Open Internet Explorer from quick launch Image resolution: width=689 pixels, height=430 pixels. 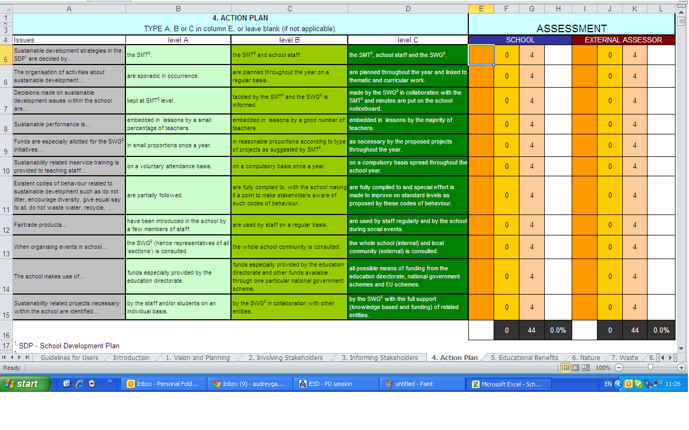click(80, 384)
